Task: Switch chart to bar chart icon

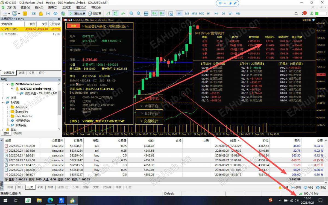Action: (108, 13)
